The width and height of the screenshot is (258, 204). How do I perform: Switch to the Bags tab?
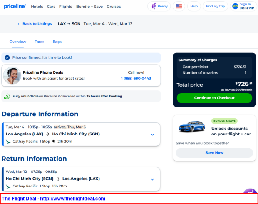pyautogui.click(x=57, y=42)
